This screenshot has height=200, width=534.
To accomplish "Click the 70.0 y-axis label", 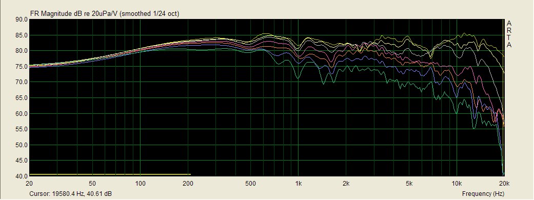I will [x=21, y=83].
